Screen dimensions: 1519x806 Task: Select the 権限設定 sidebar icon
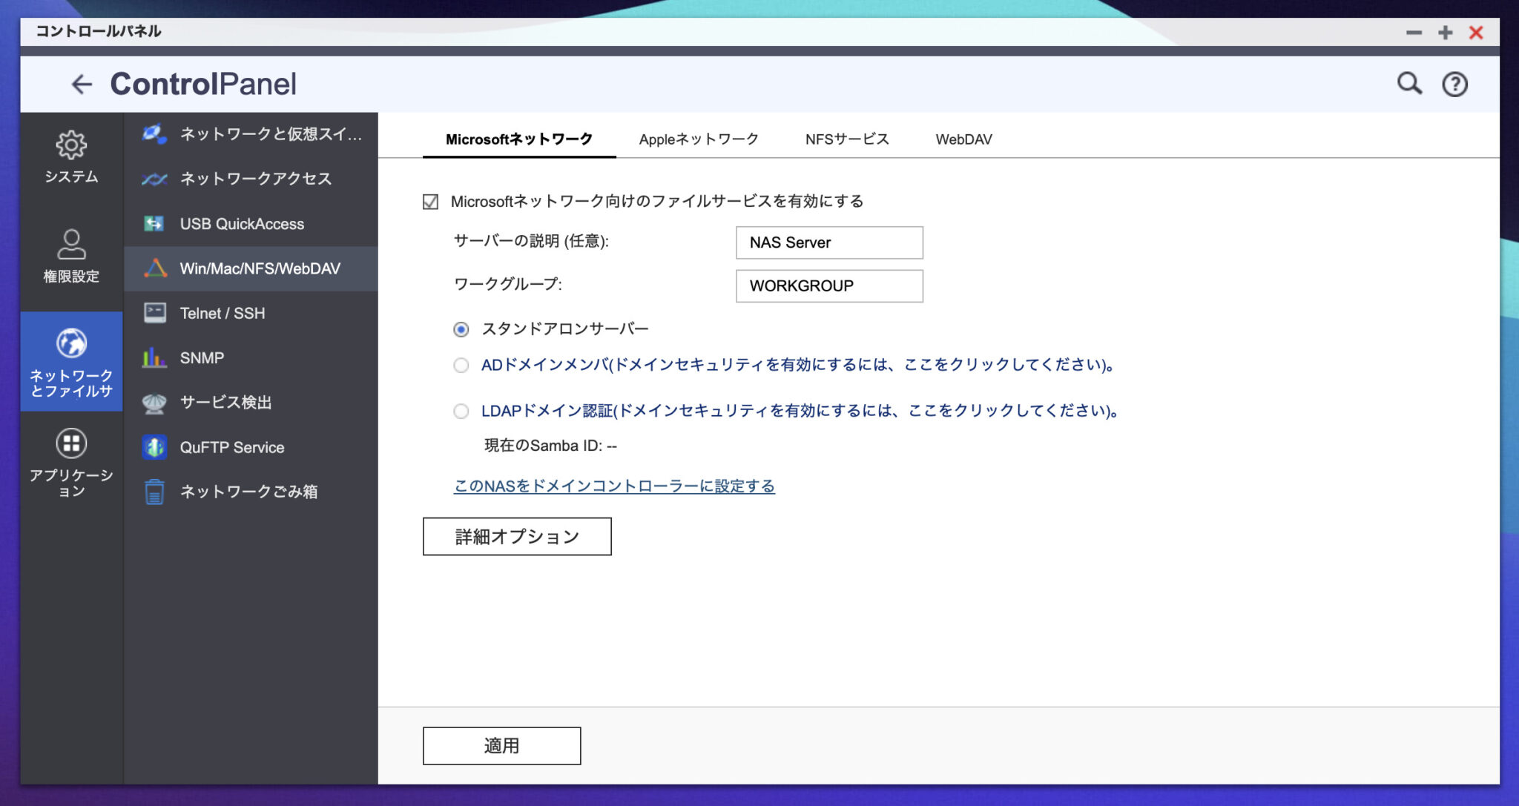click(x=71, y=252)
